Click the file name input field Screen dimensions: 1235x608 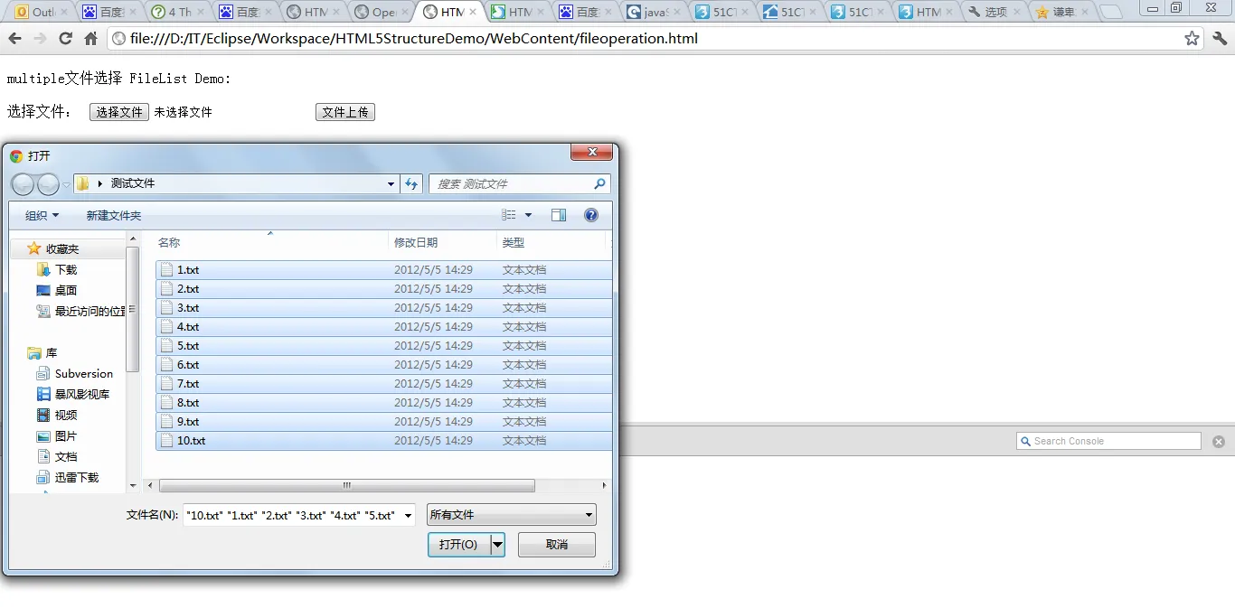(x=292, y=515)
